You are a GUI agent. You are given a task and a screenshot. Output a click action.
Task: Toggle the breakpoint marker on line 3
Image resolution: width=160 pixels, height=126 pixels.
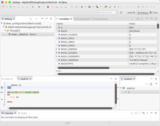pos(2,88)
